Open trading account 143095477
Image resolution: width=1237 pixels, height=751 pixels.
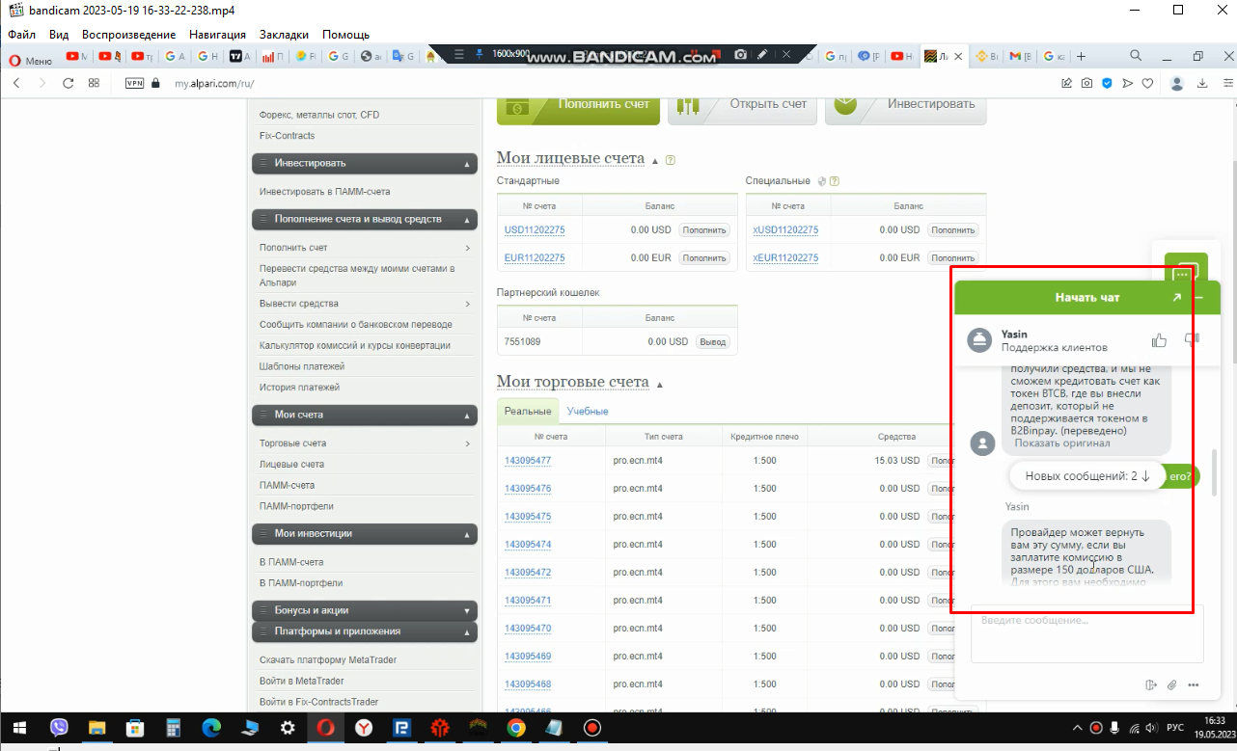pyautogui.click(x=528, y=461)
